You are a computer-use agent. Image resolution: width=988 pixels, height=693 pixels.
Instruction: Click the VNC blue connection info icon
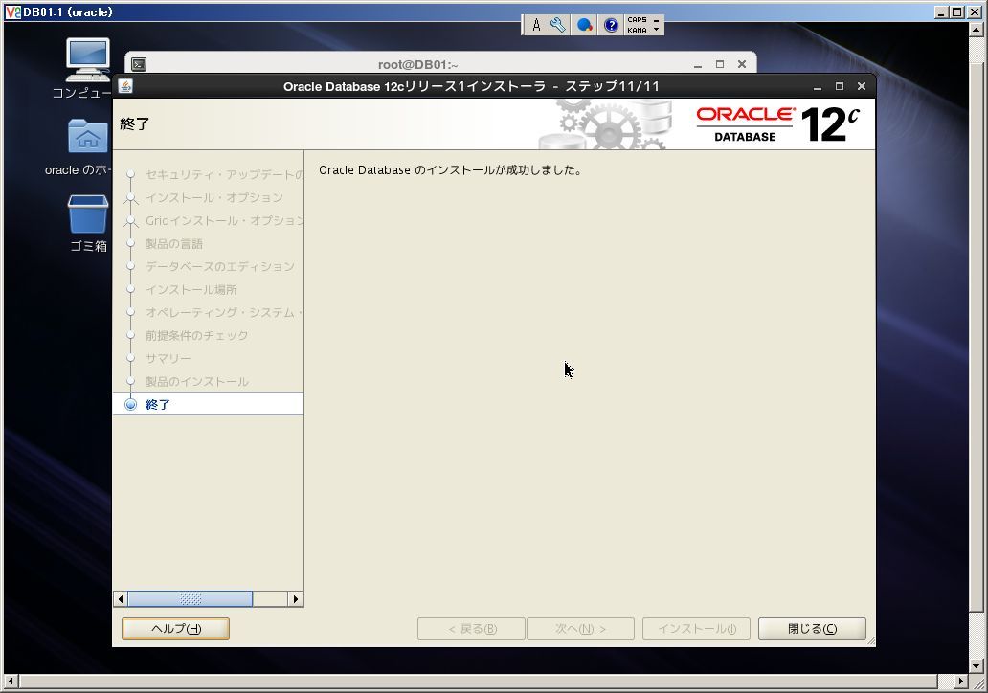click(x=585, y=25)
